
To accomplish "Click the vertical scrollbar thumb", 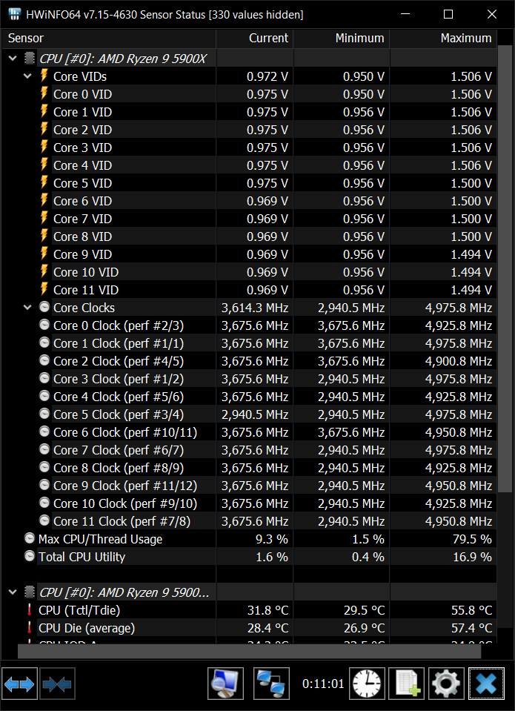I will click(x=505, y=268).
